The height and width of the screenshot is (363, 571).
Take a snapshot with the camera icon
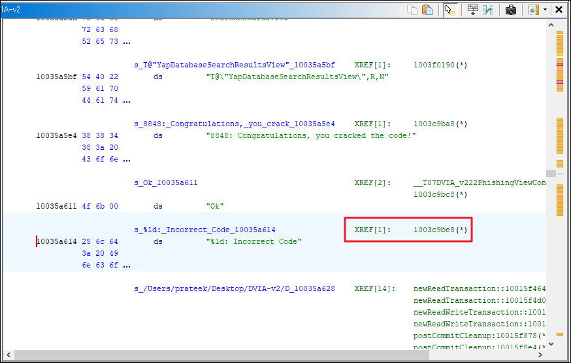(x=511, y=10)
